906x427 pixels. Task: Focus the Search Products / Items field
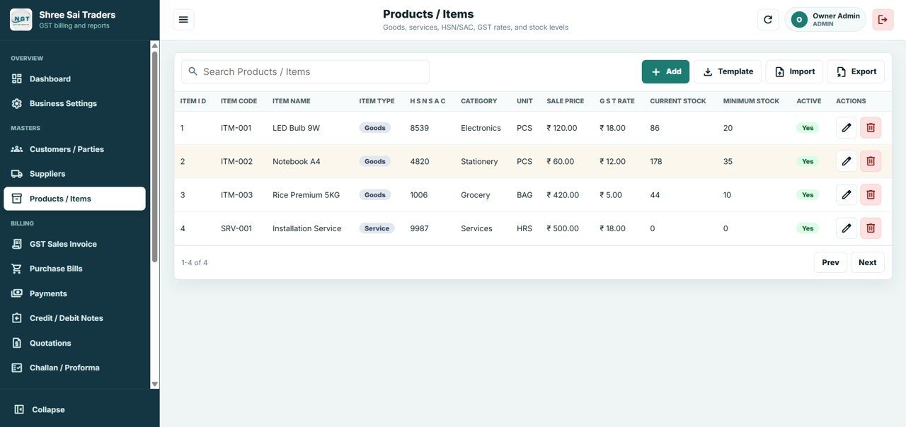click(305, 71)
